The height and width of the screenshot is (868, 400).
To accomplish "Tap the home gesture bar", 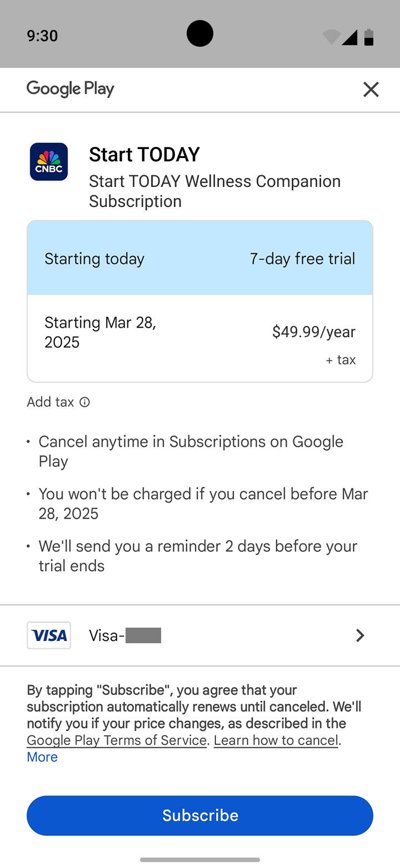I will click(200, 860).
